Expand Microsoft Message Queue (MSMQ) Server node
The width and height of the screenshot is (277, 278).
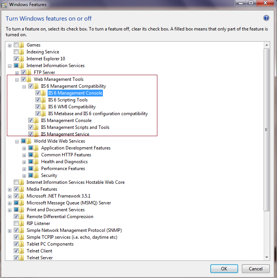tap(10, 203)
